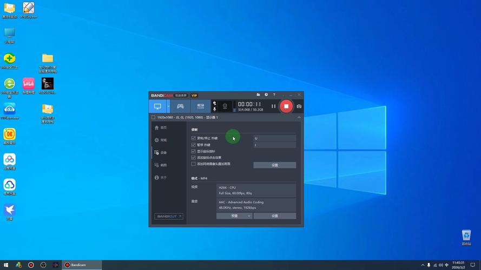The width and height of the screenshot is (481, 270).
Task: Select the pink bilibili desktop icon
Action: pyautogui.click(x=28, y=86)
